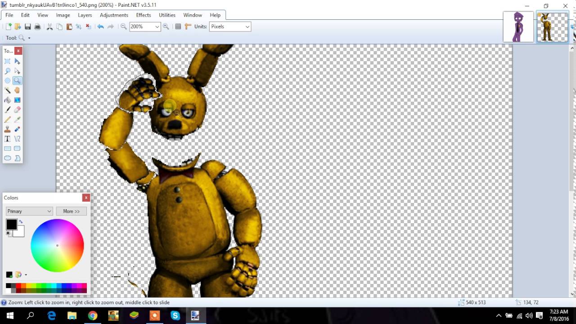
Task: Select the Pencil tool
Action: pyautogui.click(x=8, y=119)
